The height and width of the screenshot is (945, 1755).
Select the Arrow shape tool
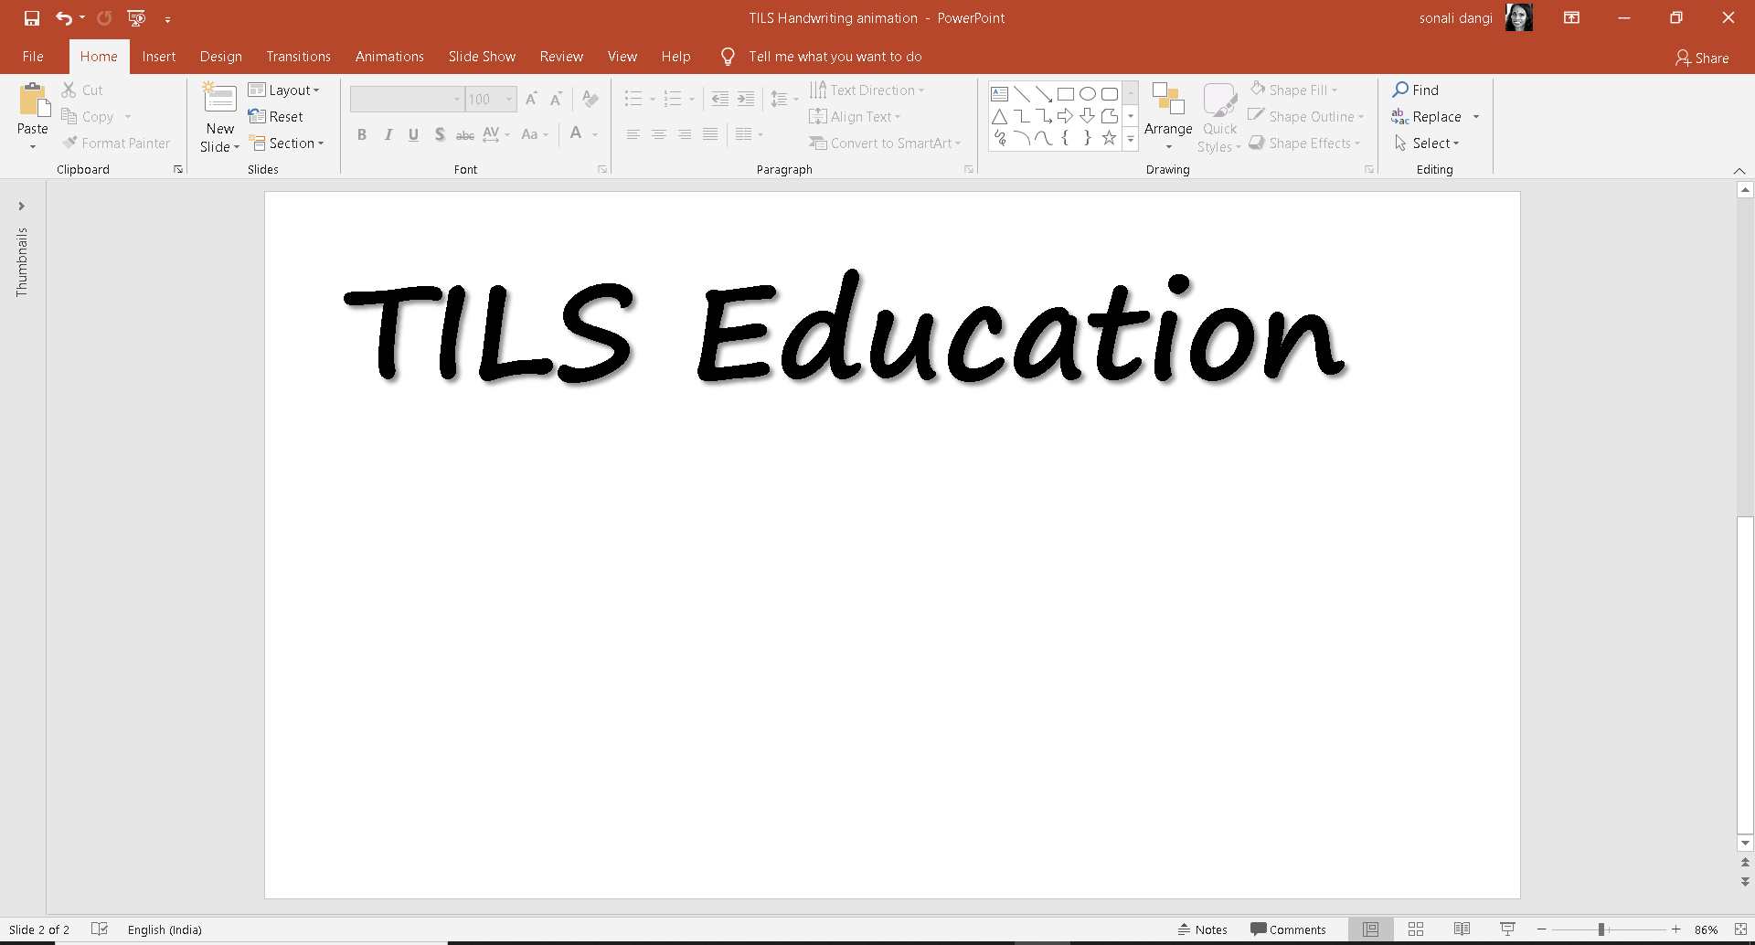pyautogui.click(x=1043, y=93)
